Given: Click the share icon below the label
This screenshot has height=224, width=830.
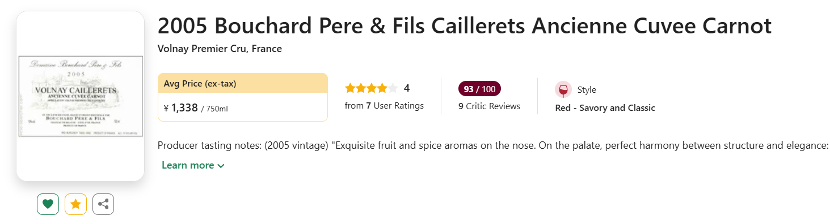Looking at the screenshot, I should [103, 204].
